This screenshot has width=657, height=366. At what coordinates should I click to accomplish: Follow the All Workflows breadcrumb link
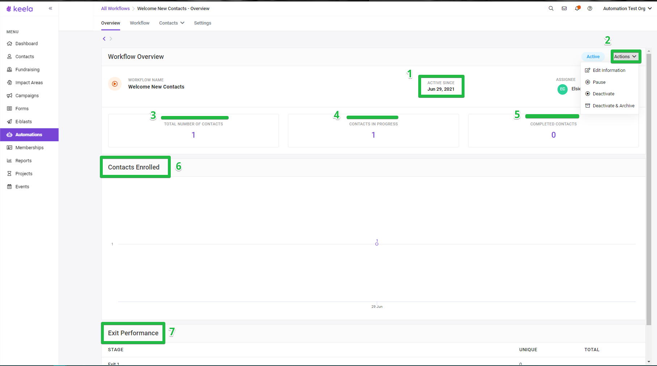(x=115, y=8)
